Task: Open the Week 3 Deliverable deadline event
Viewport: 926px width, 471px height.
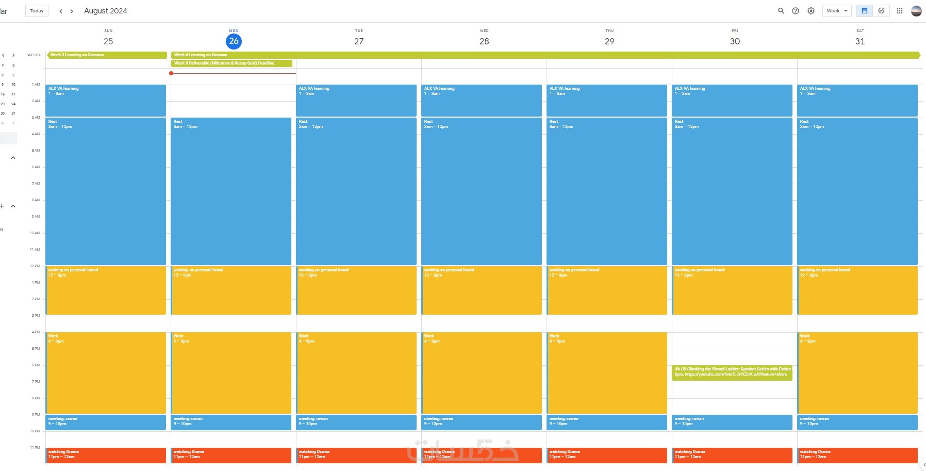Action: tap(231, 63)
